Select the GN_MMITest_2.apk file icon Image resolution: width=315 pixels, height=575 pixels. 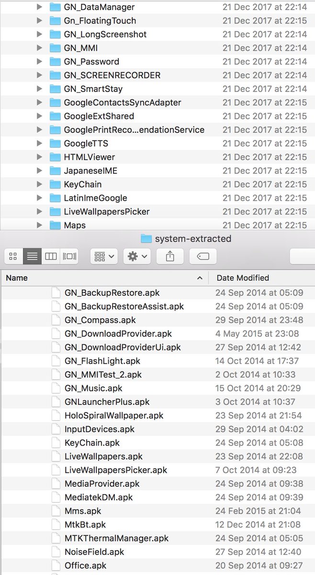click(56, 374)
